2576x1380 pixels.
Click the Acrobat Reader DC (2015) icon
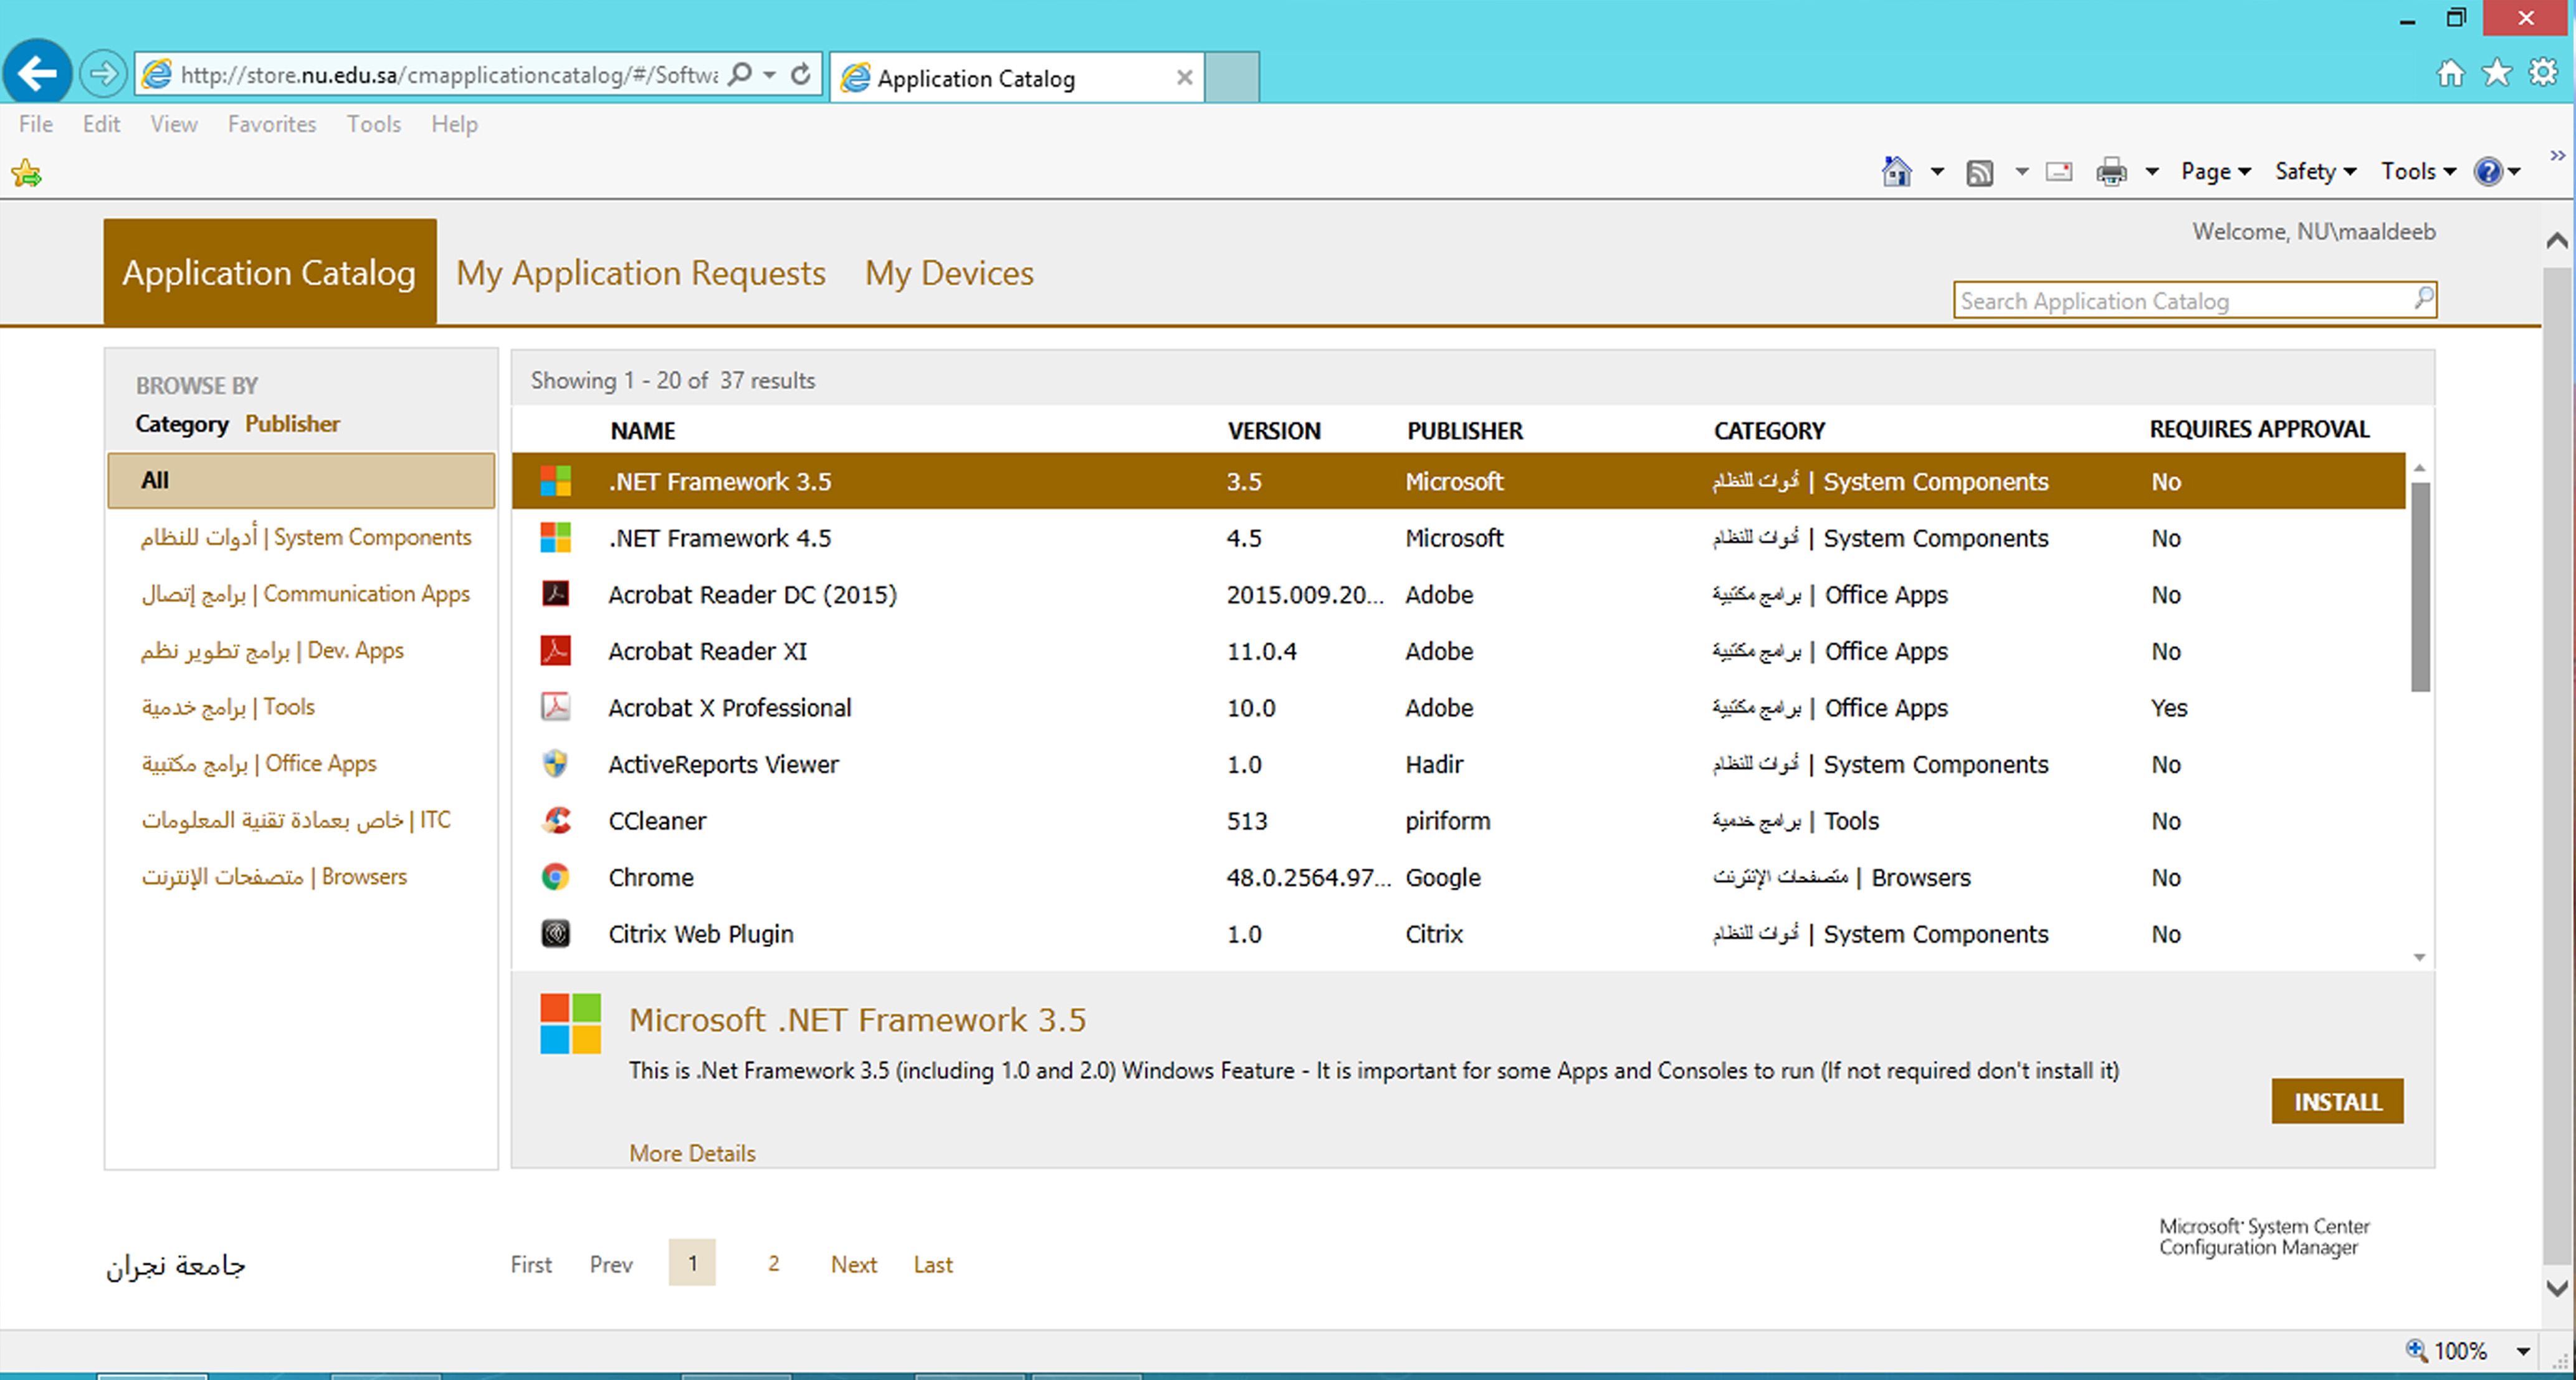tap(556, 594)
